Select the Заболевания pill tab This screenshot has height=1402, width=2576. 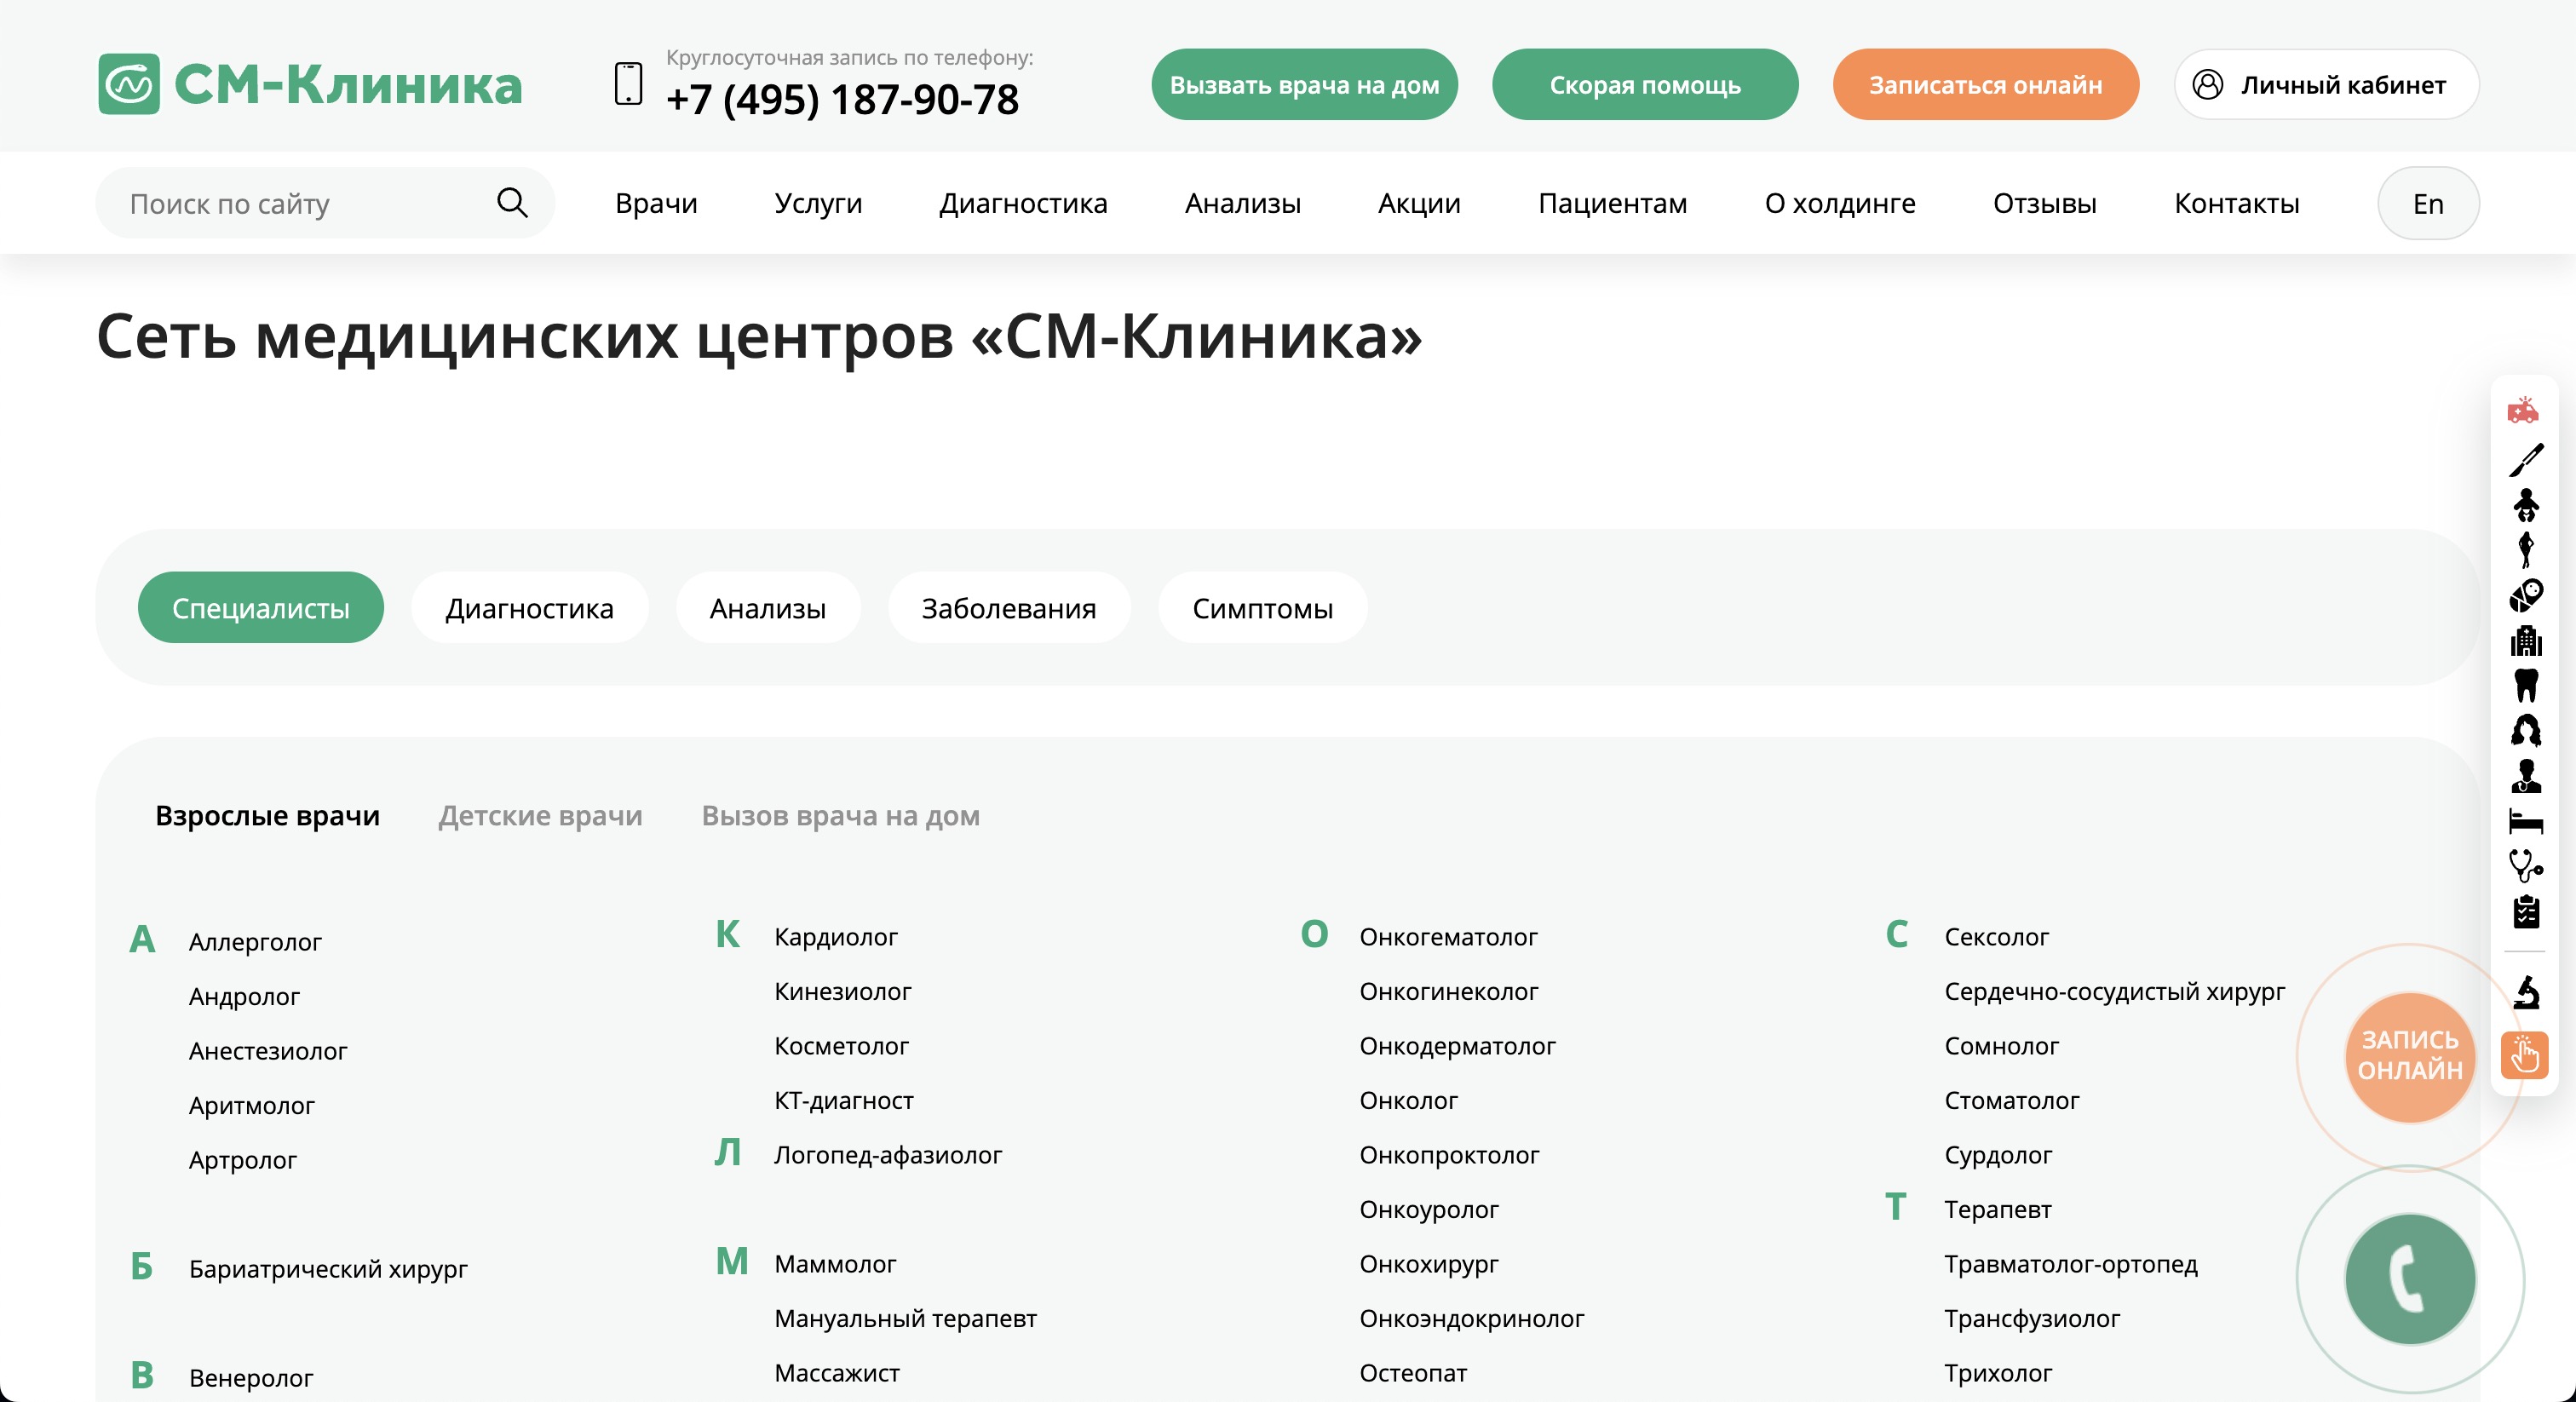pyautogui.click(x=1009, y=608)
